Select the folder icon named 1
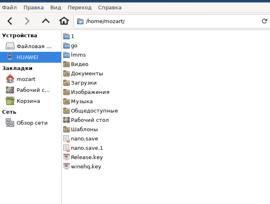270x204 pixels. pyautogui.click(x=66, y=36)
